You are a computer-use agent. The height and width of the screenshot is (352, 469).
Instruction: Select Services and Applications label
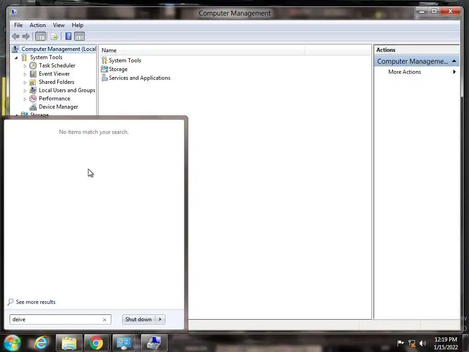point(140,78)
